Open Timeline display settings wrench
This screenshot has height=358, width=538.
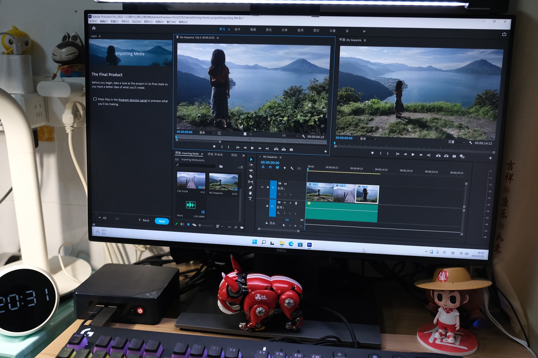[x=292, y=168]
